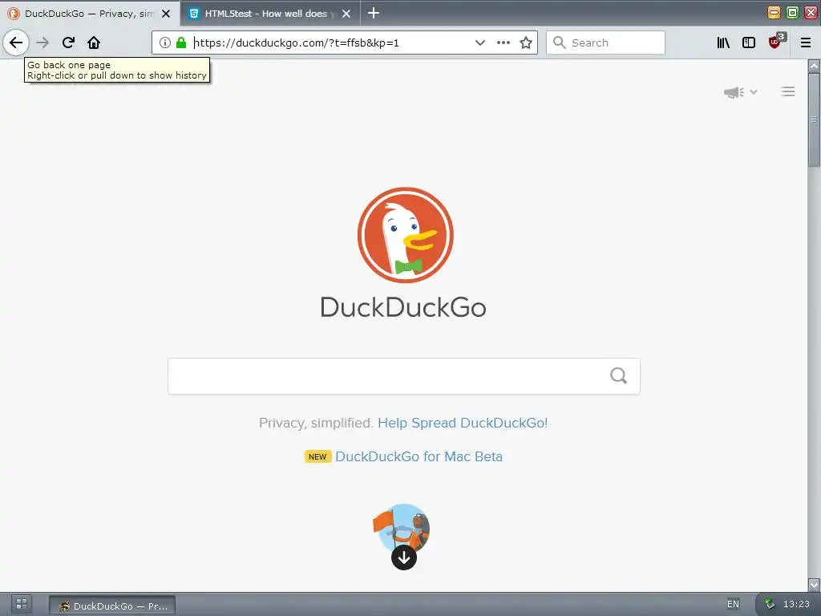Open DuckDuckGo page side menu
The image size is (821, 616).
point(788,91)
